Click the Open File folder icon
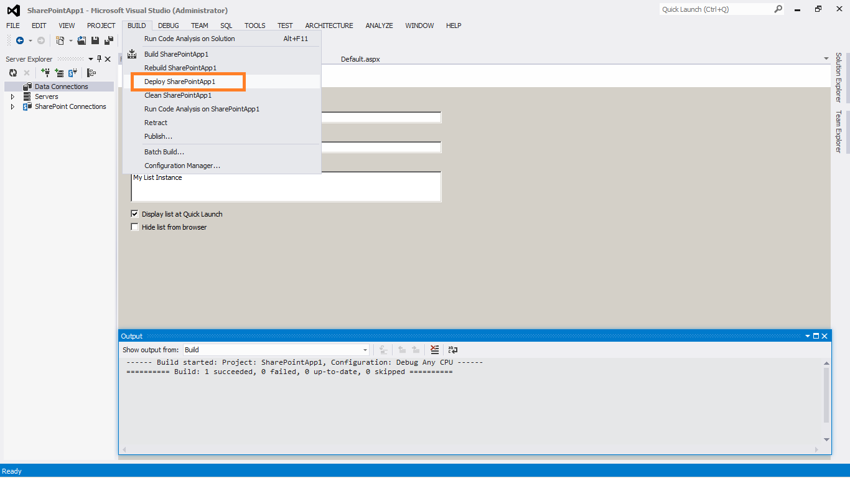This screenshot has height=478, width=850. (82, 40)
